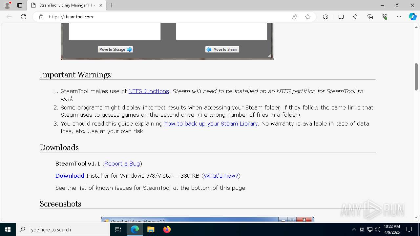
Task: Click the Important Warnings heading
Action: pos(76,75)
